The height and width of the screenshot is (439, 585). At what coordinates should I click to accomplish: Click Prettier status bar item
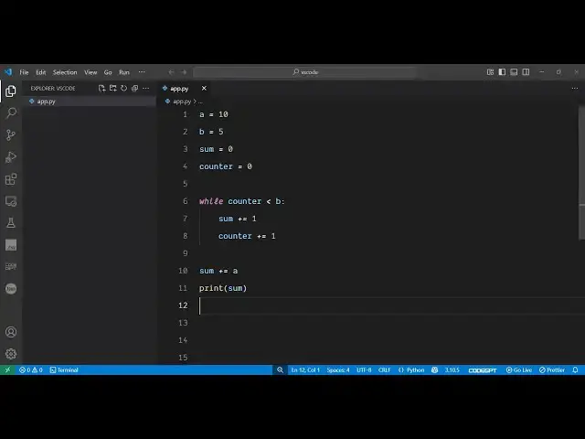pyautogui.click(x=552, y=369)
